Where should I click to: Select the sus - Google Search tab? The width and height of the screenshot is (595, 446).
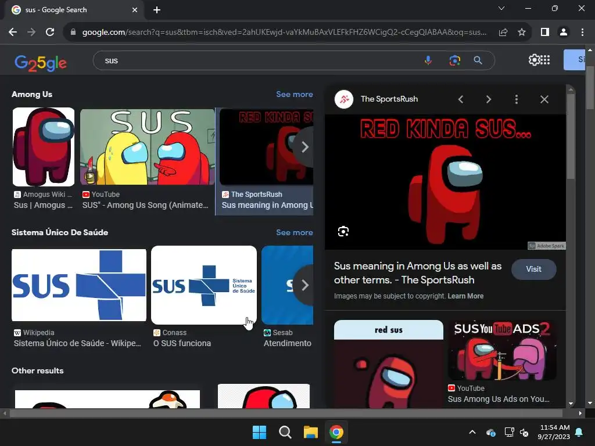(74, 10)
